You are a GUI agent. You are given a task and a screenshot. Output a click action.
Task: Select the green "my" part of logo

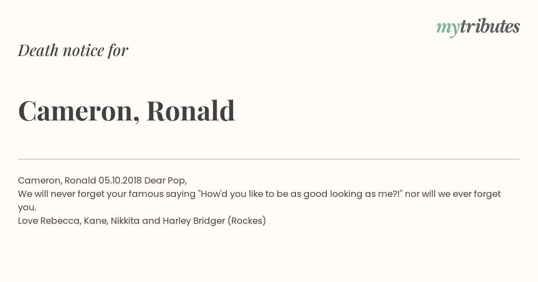pyautogui.click(x=448, y=29)
